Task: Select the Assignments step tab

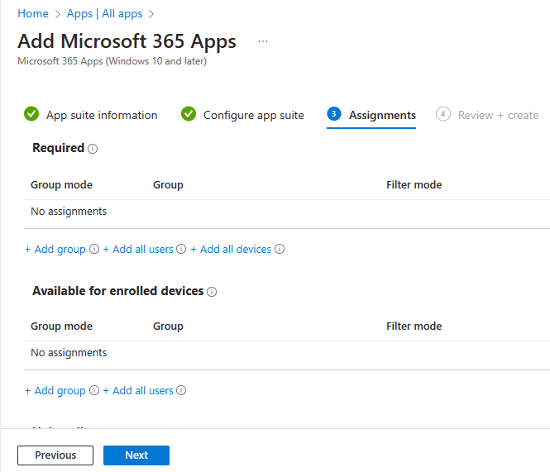Action: (x=381, y=115)
